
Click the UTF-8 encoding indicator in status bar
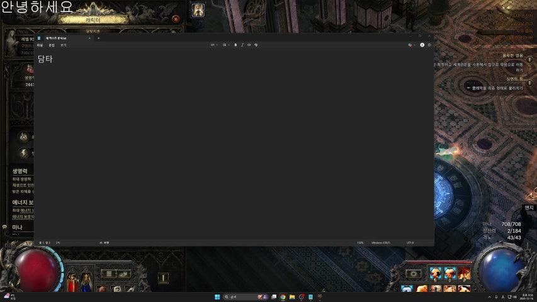(410, 243)
